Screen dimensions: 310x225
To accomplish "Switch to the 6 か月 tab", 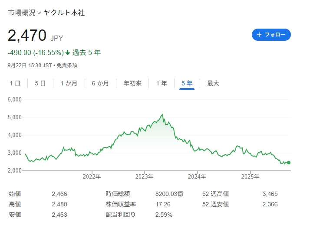I will point(100,83).
